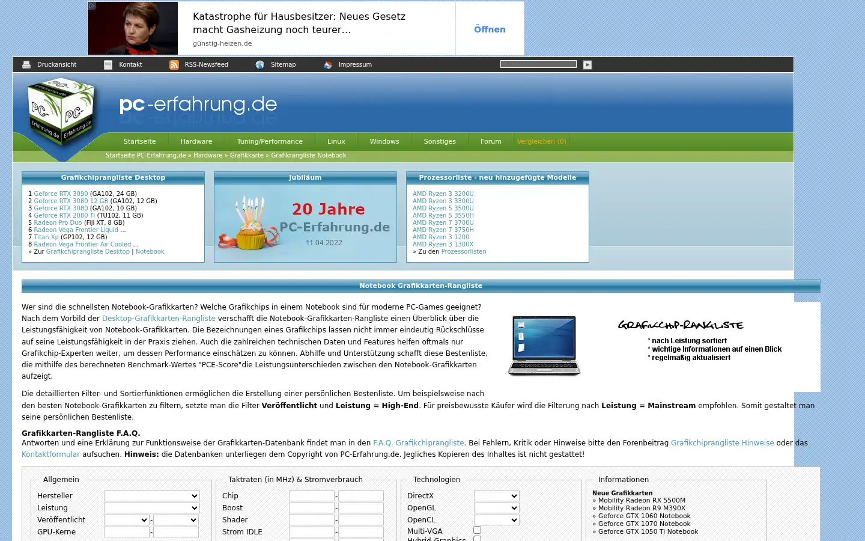
Task: Click the ad choices icon on banner
Action: pos(92,6)
